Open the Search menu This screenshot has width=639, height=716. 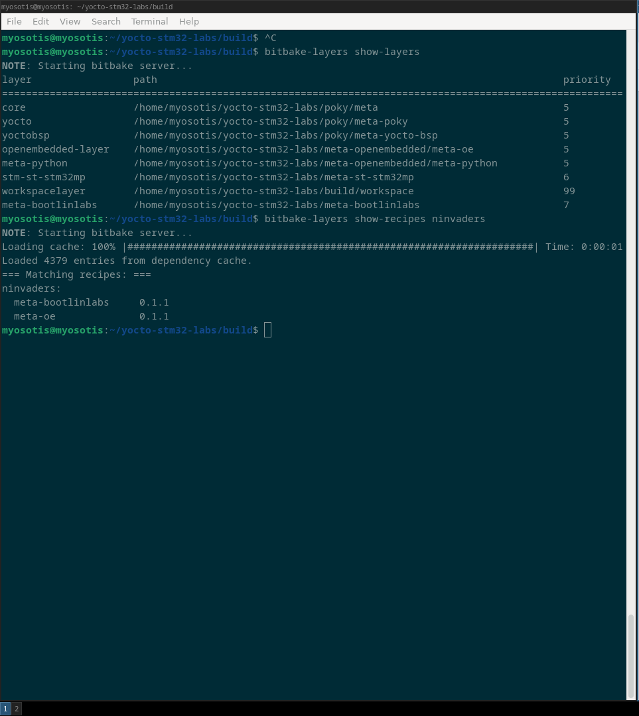pyautogui.click(x=106, y=21)
